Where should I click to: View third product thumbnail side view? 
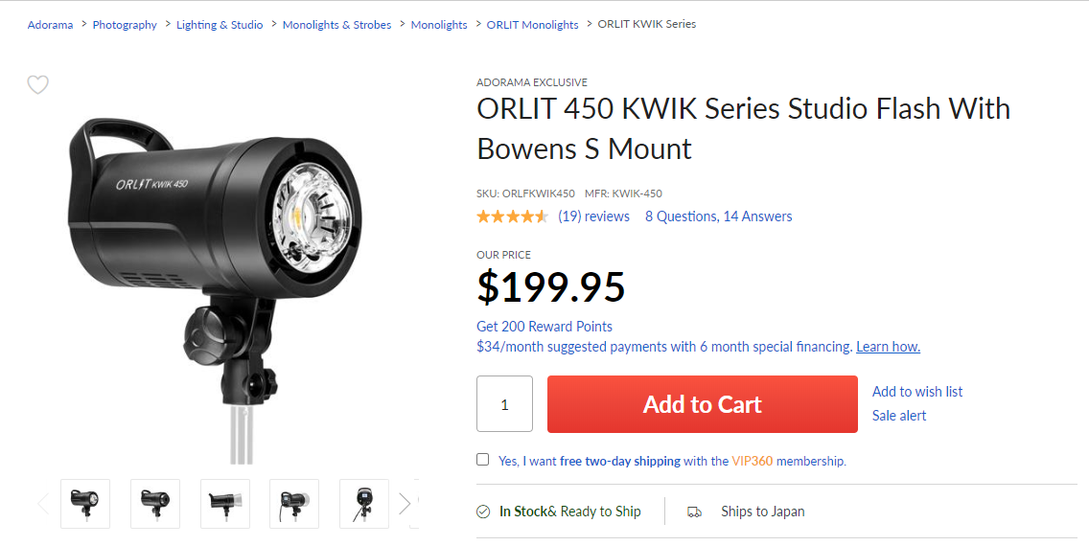click(225, 504)
